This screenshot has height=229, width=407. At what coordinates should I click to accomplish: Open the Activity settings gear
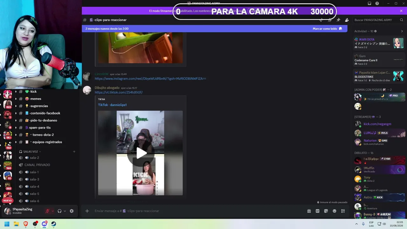coord(376,31)
